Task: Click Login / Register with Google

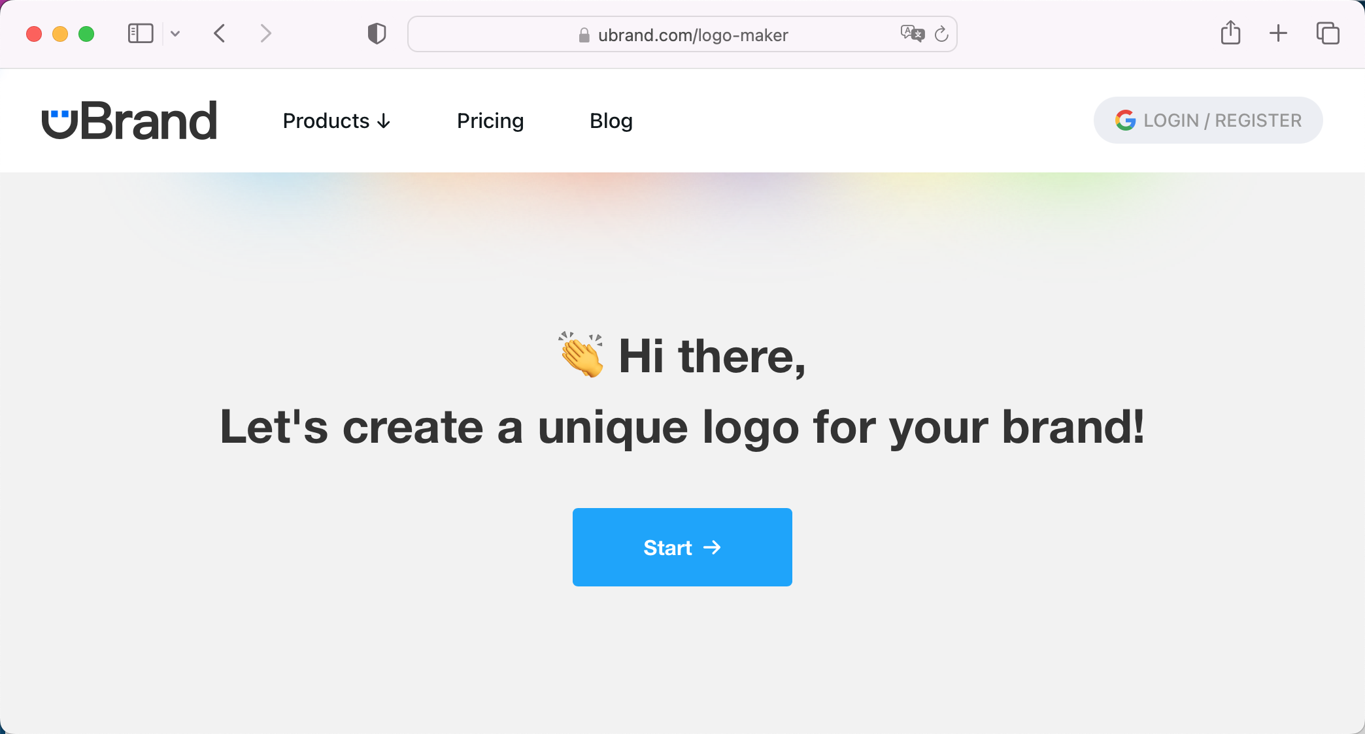Action: [1208, 120]
